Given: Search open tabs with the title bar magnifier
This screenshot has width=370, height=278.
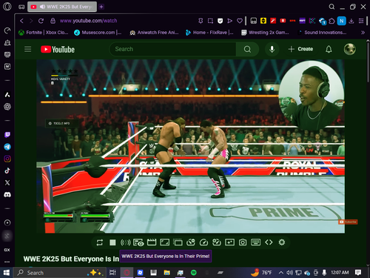Looking at the screenshot, I should pos(332,7).
